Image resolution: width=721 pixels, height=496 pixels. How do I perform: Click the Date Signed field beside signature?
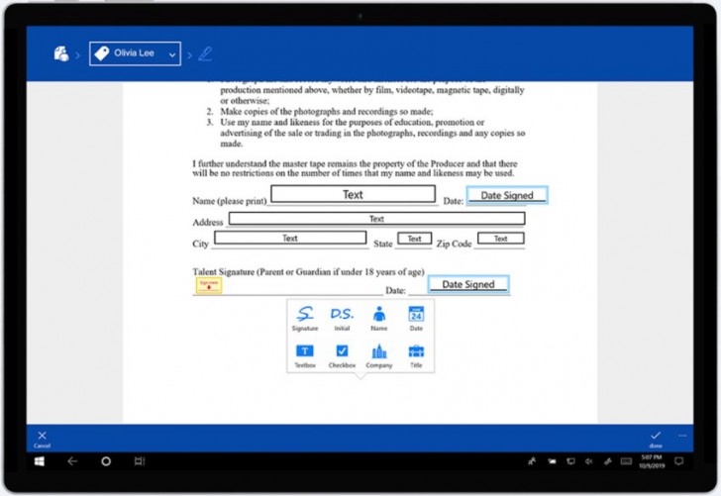click(x=468, y=284)
